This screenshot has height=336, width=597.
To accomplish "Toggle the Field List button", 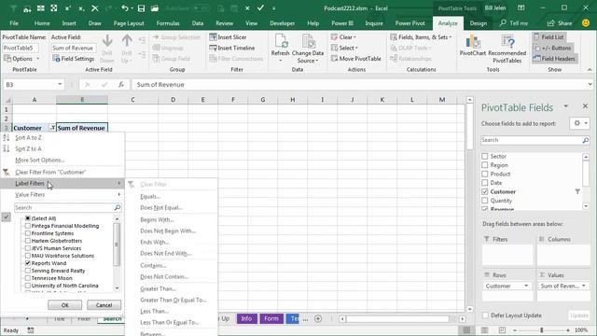I will click(x=548, y=37).
